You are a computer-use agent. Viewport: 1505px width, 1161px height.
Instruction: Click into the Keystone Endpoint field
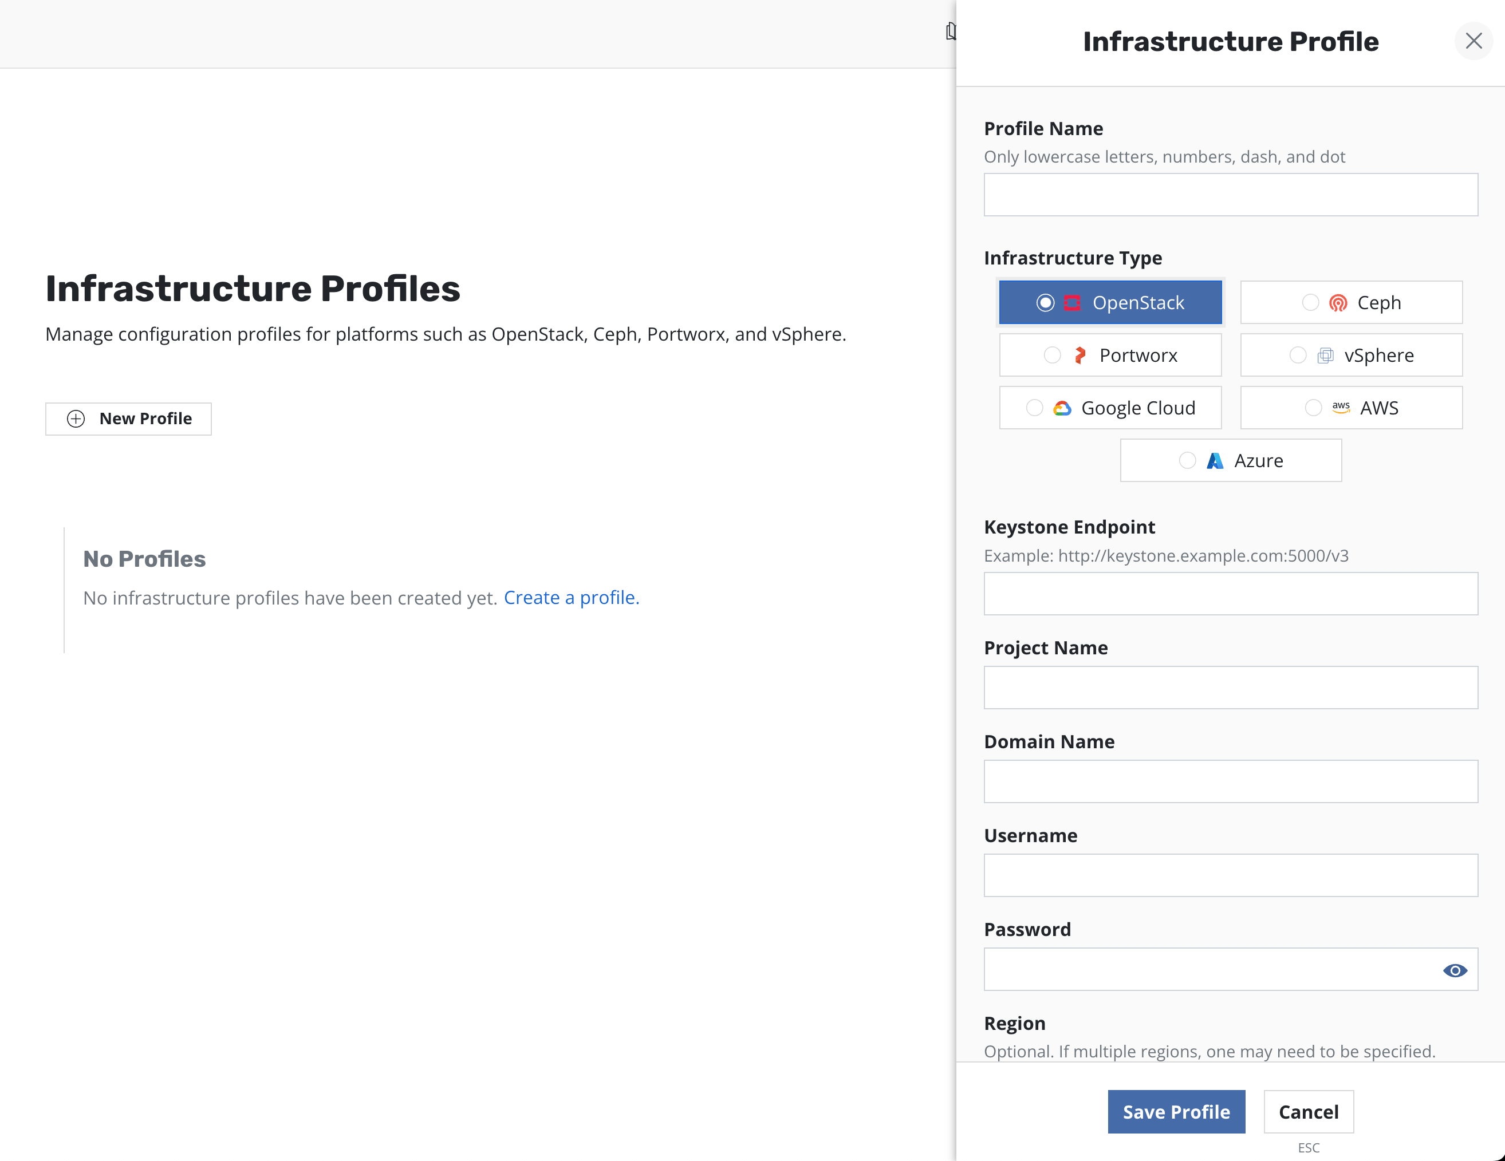1230,594
